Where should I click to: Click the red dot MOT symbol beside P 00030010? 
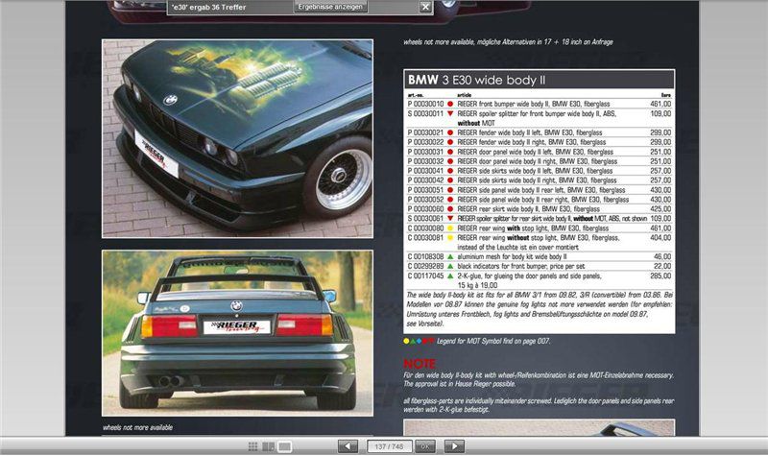(x=450, y=104)
